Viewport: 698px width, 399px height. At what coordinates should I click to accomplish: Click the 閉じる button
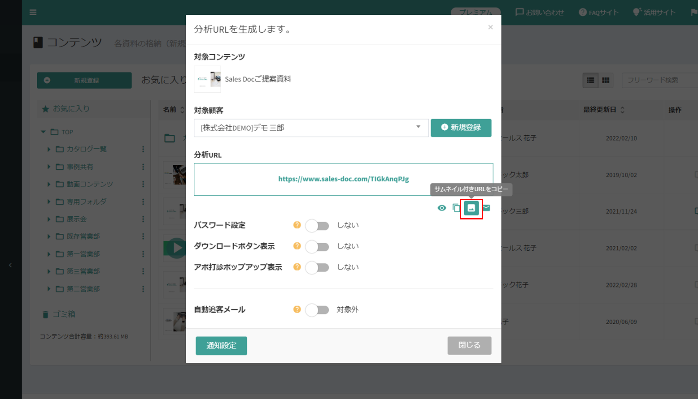[469, 345]
